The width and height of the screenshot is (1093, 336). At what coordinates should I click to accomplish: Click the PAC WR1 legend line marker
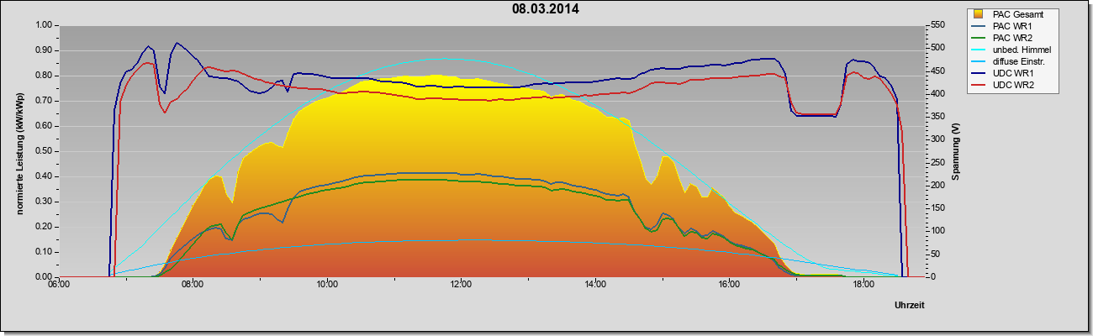979,26
